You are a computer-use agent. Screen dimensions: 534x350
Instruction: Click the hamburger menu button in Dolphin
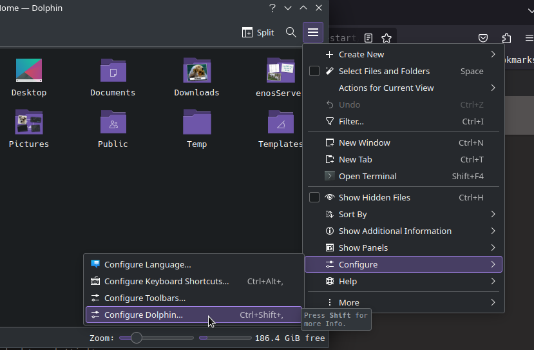(313, 32)
